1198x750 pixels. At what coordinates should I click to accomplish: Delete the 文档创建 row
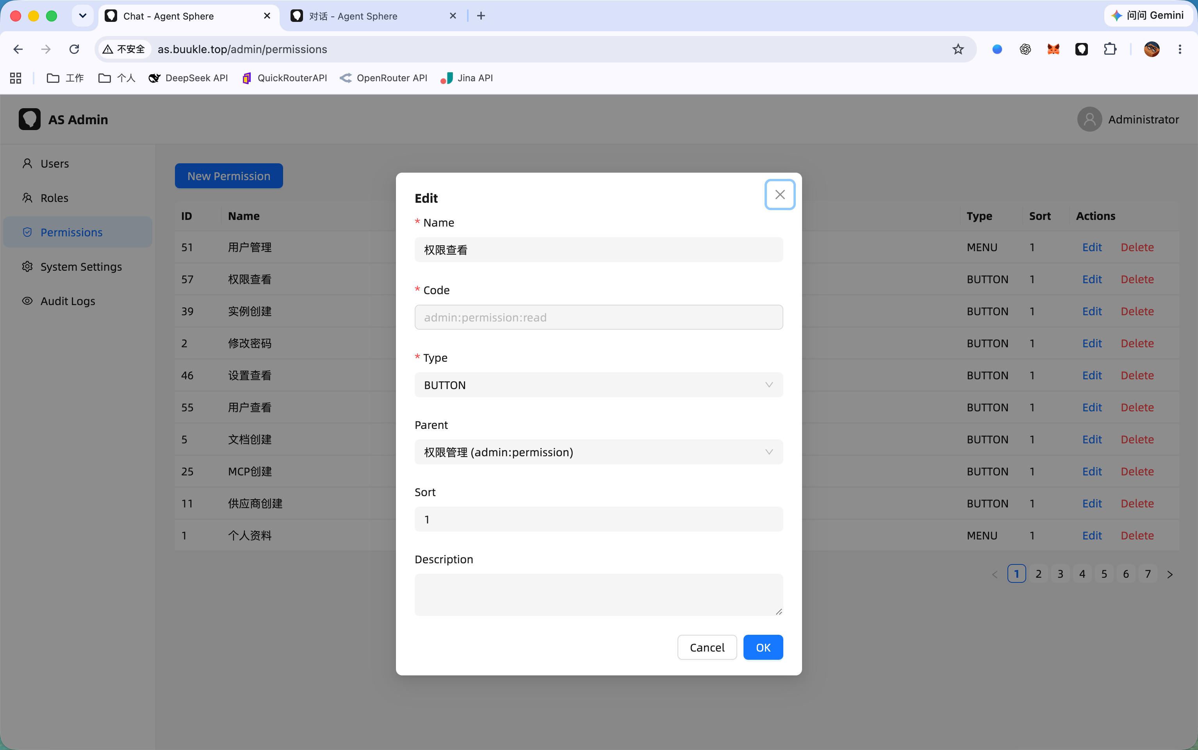pyautogui.click(x=1137, y=439)
